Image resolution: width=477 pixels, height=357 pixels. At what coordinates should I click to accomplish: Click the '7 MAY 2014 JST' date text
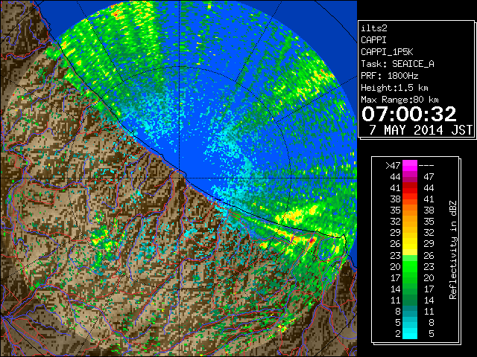pos(420,130)
